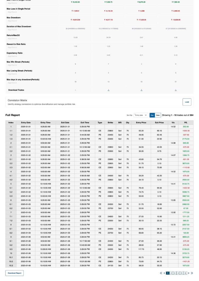Screen dimensions: 199x281
Task: Click P/L value 3870.00 in row 3.2
Action: [x=186, y=164]
